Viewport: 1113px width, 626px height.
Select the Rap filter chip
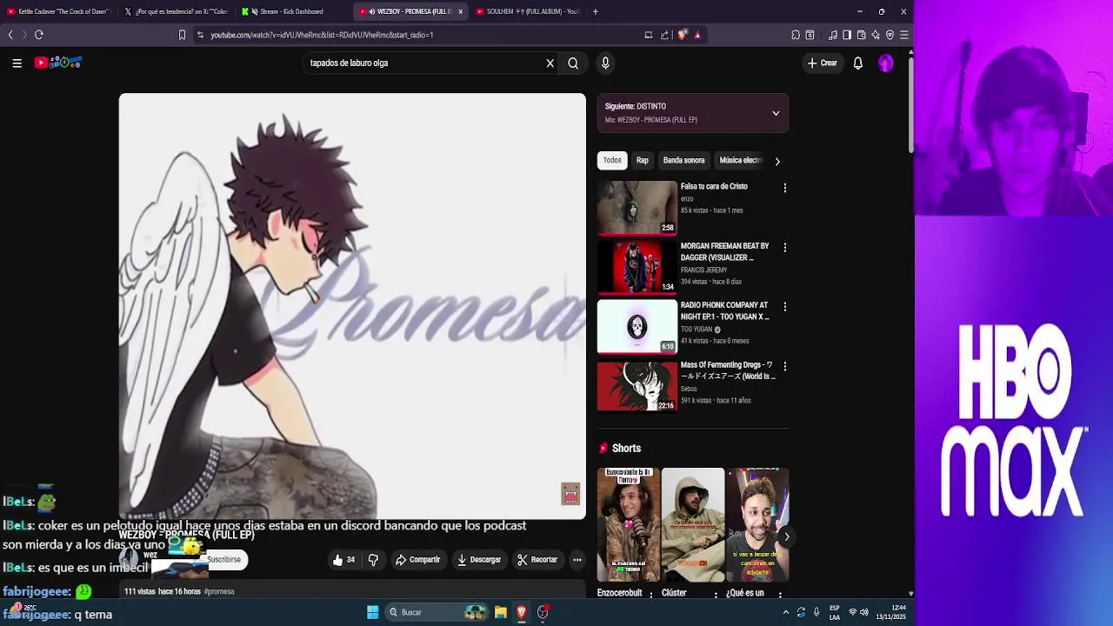coord(642,160)
